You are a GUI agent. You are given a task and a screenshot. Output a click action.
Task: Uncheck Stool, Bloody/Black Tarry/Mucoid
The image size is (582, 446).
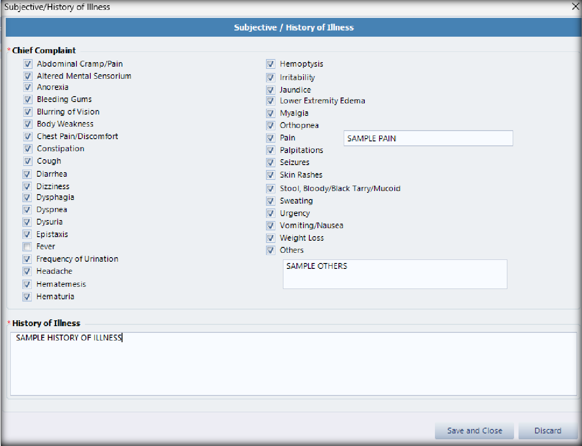270,188
